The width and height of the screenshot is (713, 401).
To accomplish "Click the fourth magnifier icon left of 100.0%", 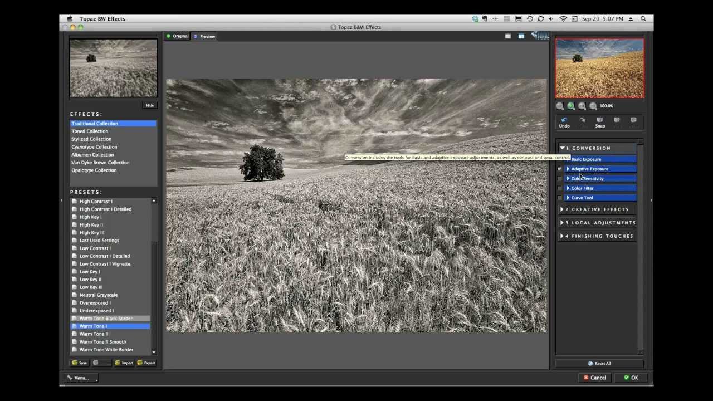I will [x=593, y=106].
